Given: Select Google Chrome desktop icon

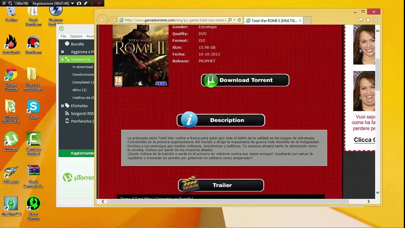Looking at the screenshot, I should coord(11,79).
